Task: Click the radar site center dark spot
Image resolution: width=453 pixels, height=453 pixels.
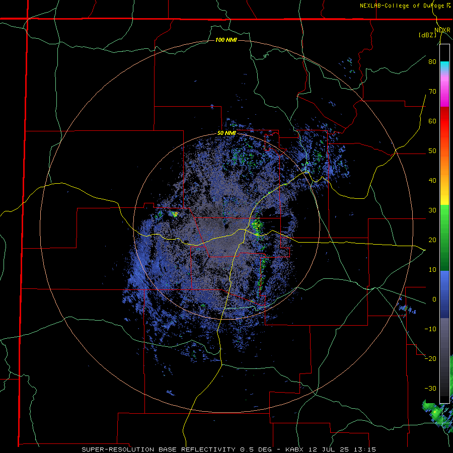Action: [226, 226]
